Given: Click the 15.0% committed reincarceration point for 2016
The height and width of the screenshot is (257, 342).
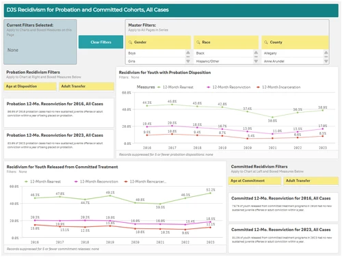Looking at the screenshot, I should click(x=35, y=225).
